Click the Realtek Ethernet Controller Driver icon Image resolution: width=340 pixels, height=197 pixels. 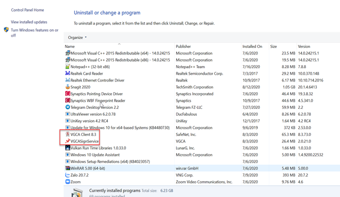coord(67,80)
